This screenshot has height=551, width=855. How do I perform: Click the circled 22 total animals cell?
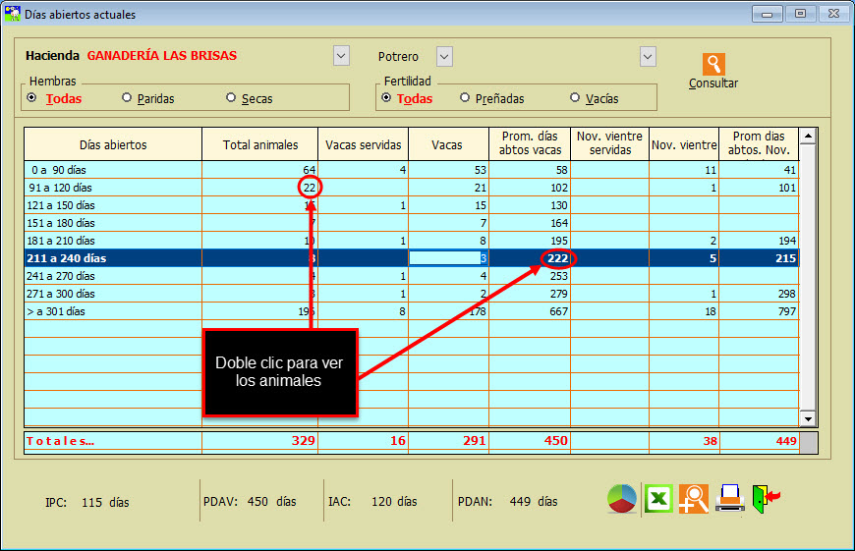click(309, 188)
